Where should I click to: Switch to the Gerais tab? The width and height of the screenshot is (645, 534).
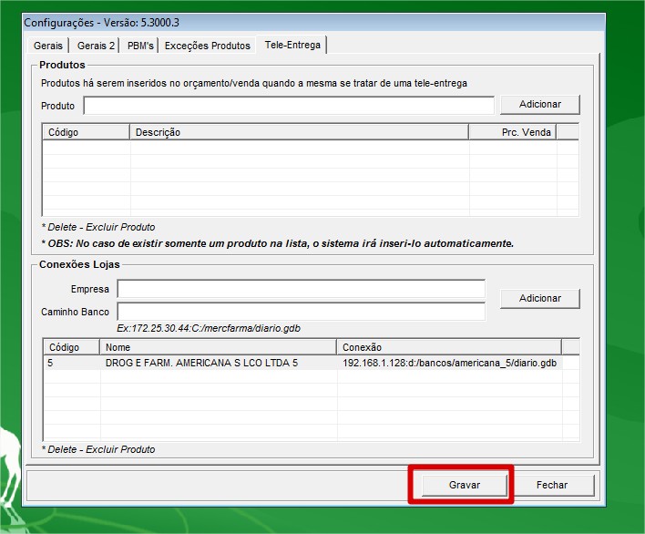48,46
